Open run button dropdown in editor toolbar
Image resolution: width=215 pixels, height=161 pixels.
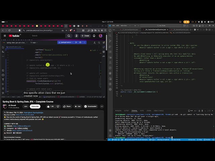tap(192, 30)
